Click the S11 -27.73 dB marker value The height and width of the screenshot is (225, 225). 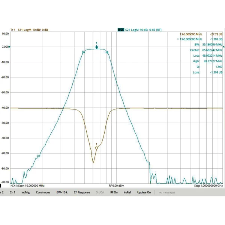click(216, 34)
